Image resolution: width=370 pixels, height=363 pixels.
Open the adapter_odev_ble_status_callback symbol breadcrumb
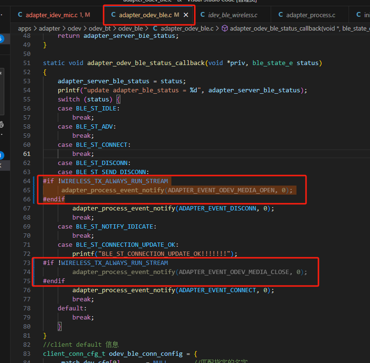[300, 29]
